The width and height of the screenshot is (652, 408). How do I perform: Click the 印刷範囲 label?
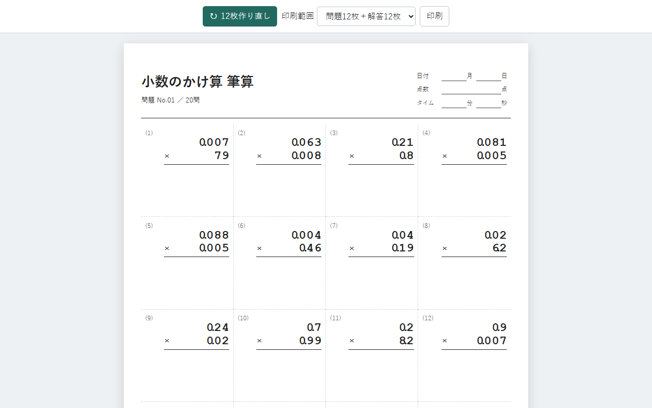tap(297, 16)
